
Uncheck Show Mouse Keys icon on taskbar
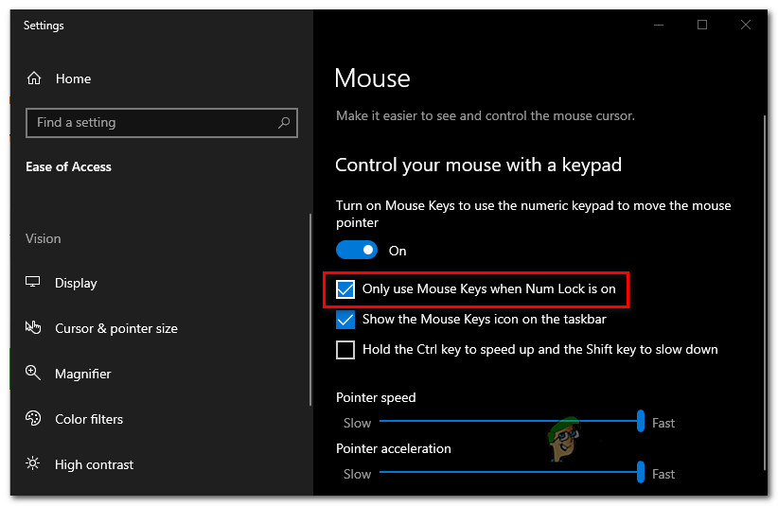[345, 320]
